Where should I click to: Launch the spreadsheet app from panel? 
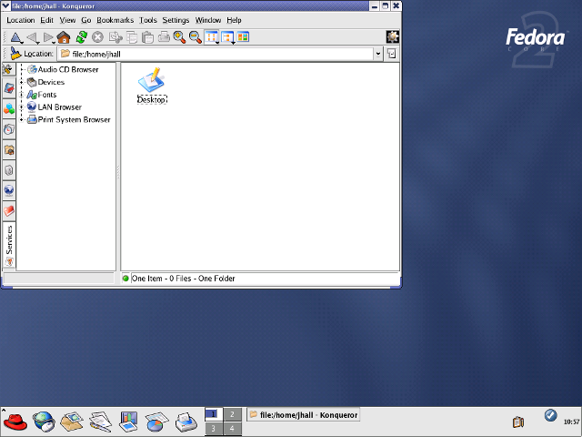click(156, 422)
